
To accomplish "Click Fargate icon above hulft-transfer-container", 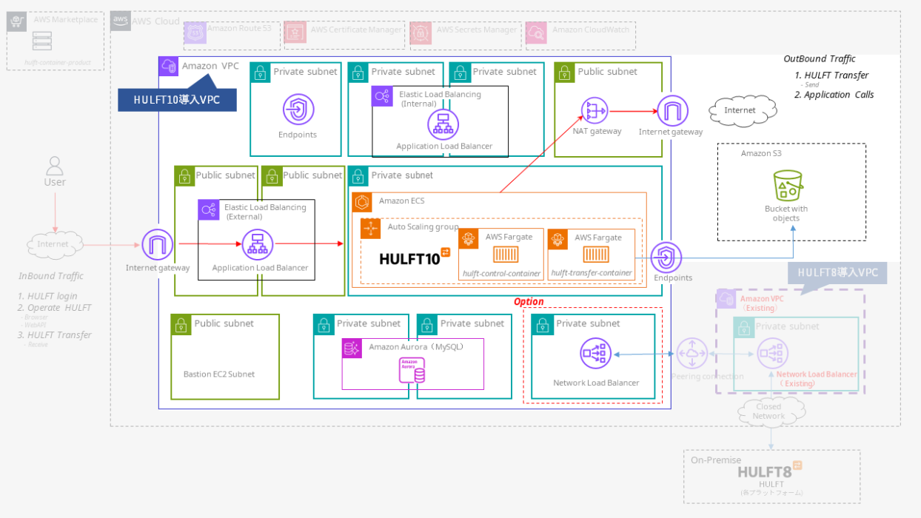I will coord(557,238).
